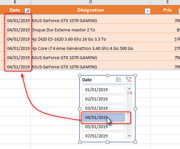Screen dimensions: 180x149
Task: Click the slicer scrollbar down arrow
Action: point(129,136)
